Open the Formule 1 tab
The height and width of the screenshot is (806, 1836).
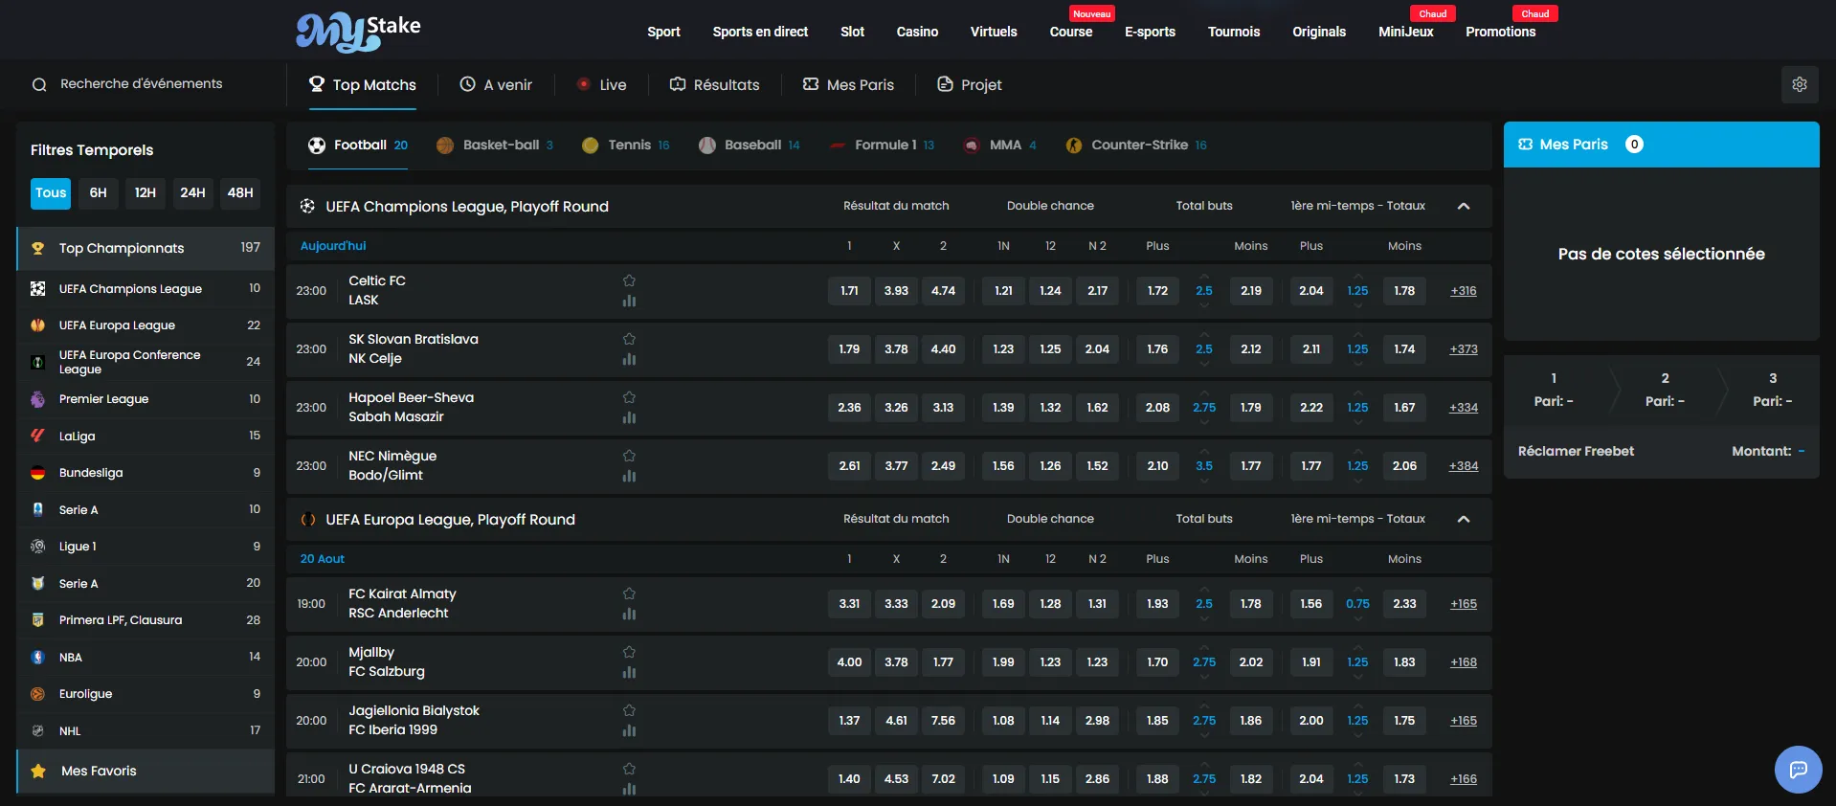(882, 146)
